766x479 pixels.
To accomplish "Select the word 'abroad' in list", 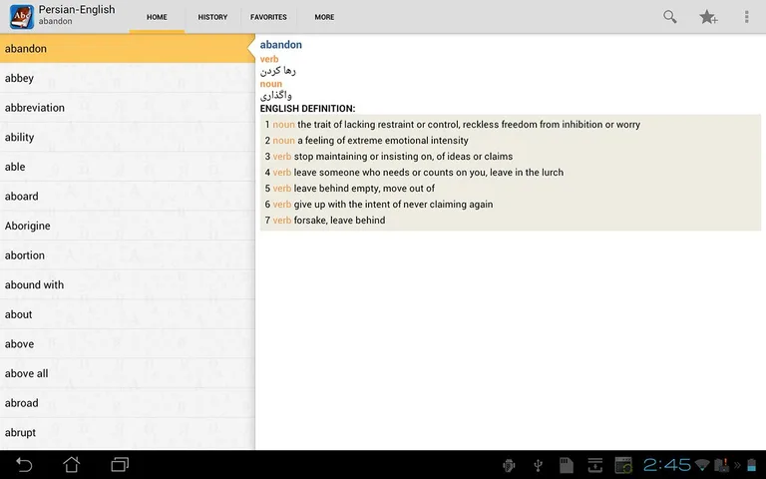I will point(128,403).
